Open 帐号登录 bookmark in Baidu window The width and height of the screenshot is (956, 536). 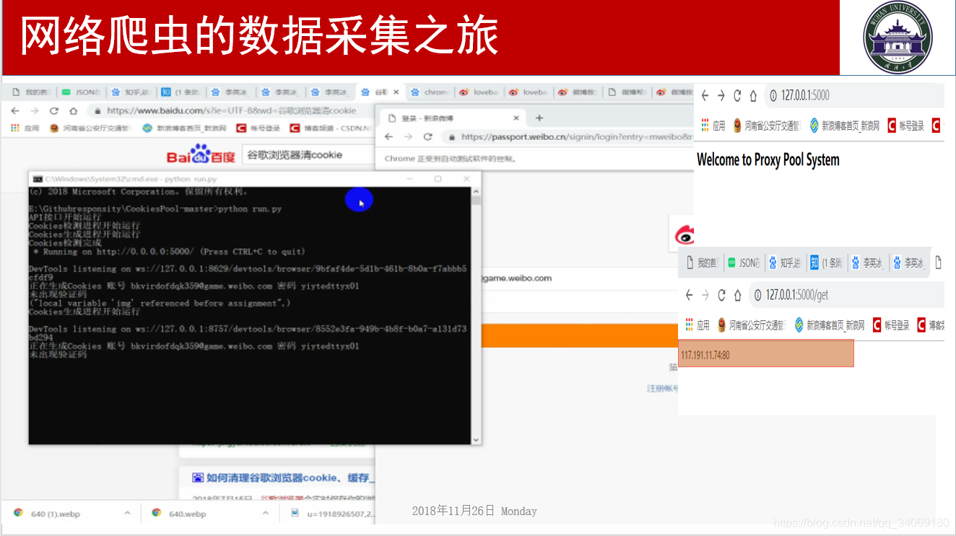(x=259, y=128)
